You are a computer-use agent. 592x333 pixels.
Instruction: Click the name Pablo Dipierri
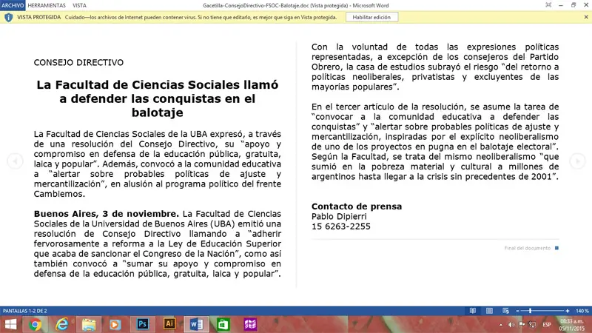pos(339,216)
